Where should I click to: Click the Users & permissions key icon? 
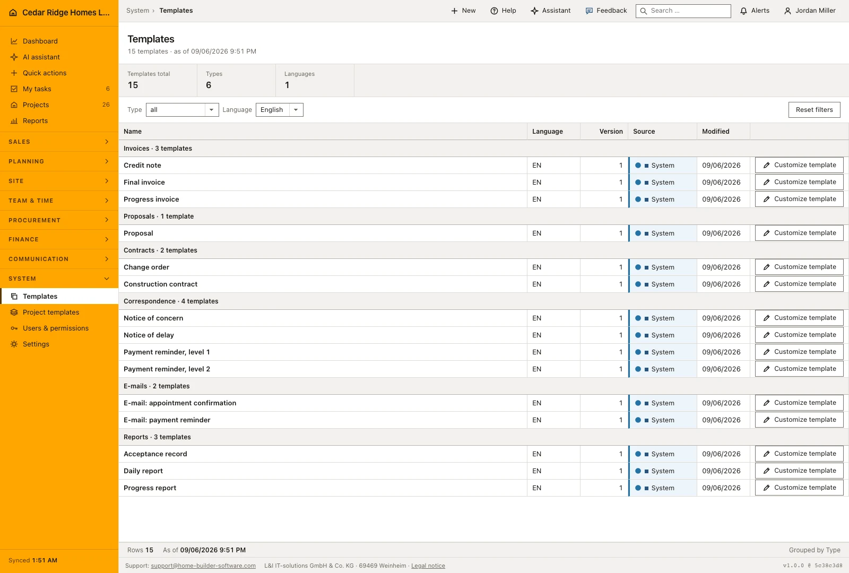[x=14, y=328]
